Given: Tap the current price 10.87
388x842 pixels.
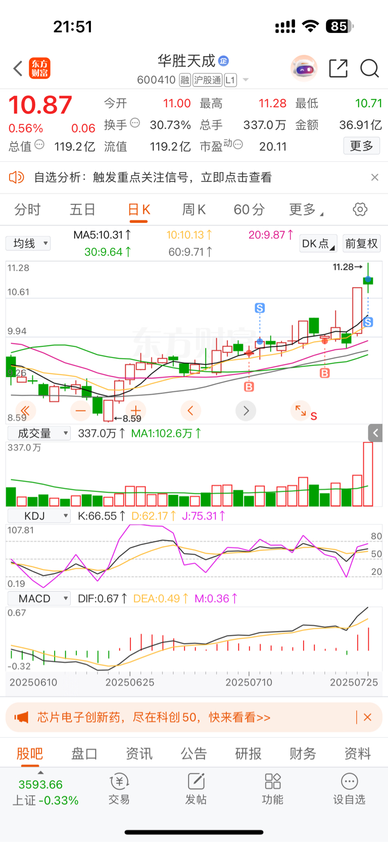Looking at the screenshot, I should pos(40,105).
